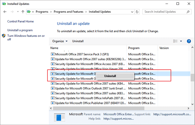Screen dimensions: 195x125
Task: Click icon of highlighted Security Update row
Action: click(x=53, y=74)
